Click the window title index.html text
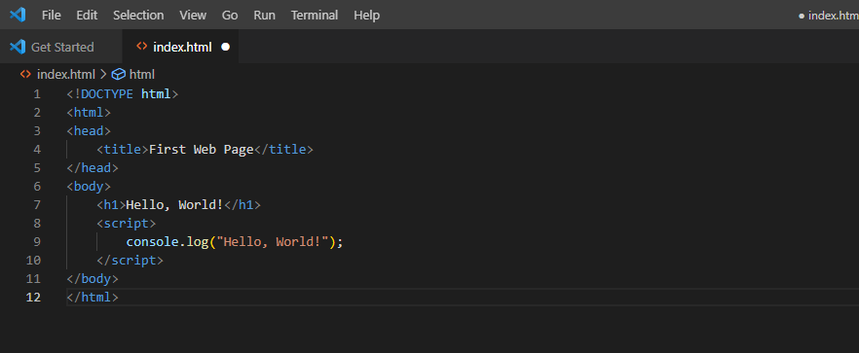This screenshot has width=859, height=353. pyautogui.click(x=834, y=16)
